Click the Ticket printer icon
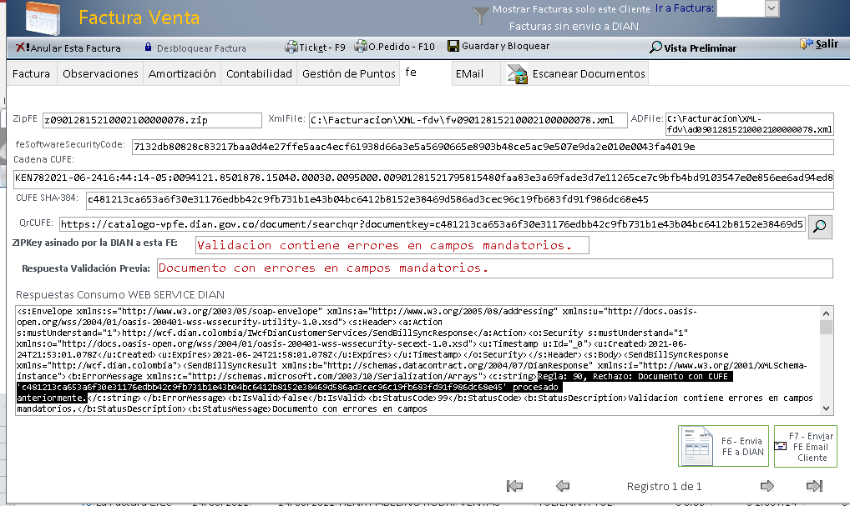Screen dimensions: 850x506 point(291,47)
